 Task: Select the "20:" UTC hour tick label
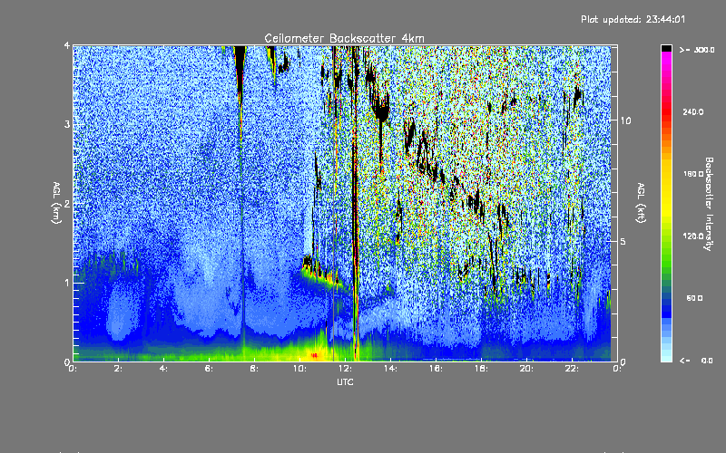click(x=527, y=369)
